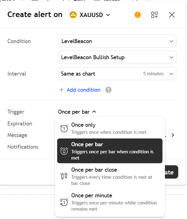Select the Once per minute option

tap(110, 202)
